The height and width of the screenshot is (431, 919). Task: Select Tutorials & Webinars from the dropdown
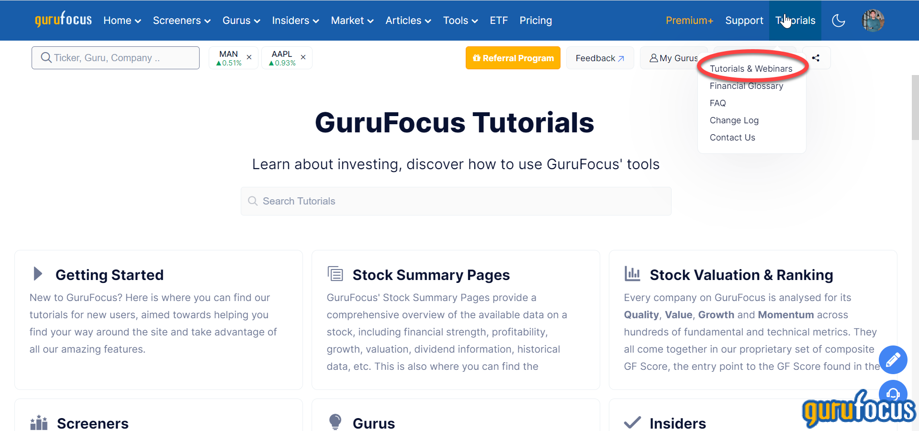751,69
